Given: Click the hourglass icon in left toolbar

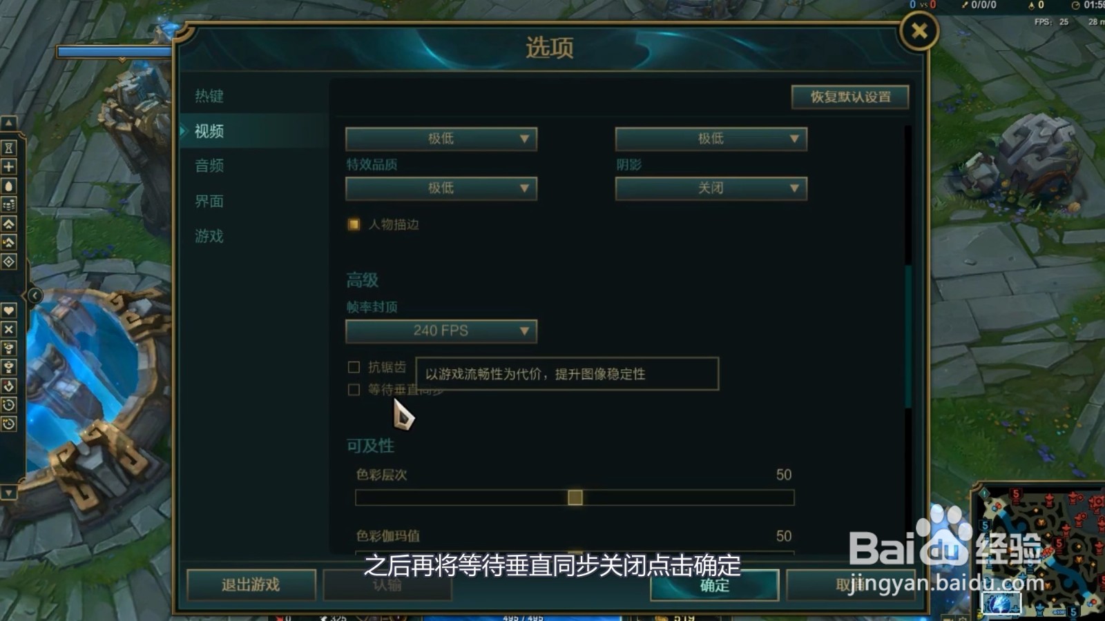Looking at the screenshot, I should 8,148.
